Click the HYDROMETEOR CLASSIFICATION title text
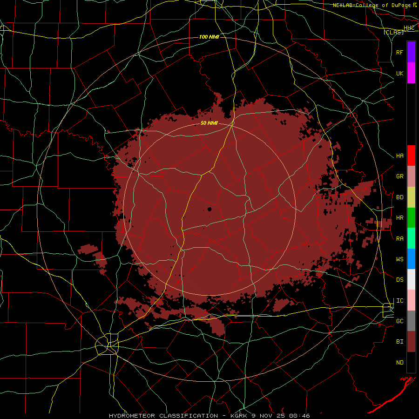Viewport: 419px width, 419px height. (163, 416)
